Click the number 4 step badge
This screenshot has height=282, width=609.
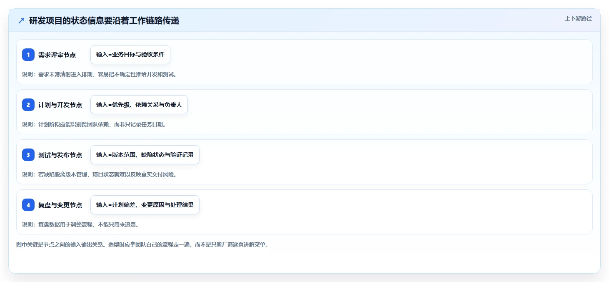point(28,205)
